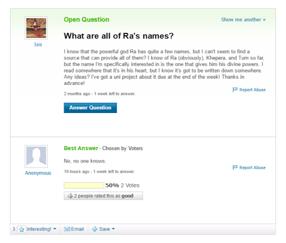286x243 pixels.
Task: Click the Show me another link
Action: (x=243, y=20)
